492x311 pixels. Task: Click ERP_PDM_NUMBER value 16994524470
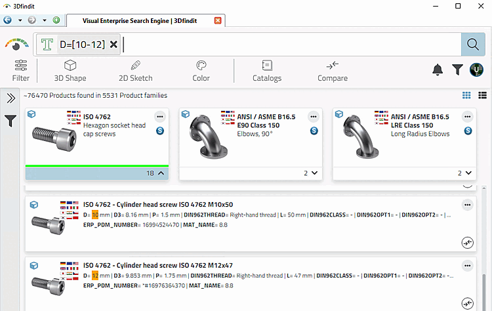coord(161,225)
